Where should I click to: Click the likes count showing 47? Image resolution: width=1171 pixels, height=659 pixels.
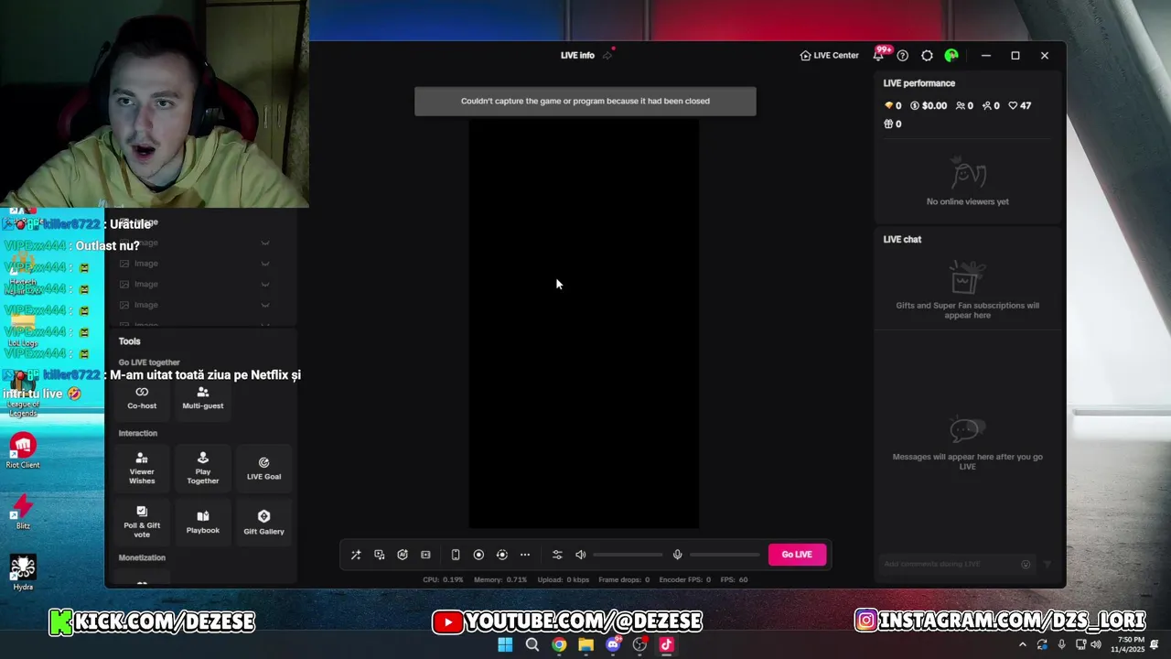coord(1020,106)
